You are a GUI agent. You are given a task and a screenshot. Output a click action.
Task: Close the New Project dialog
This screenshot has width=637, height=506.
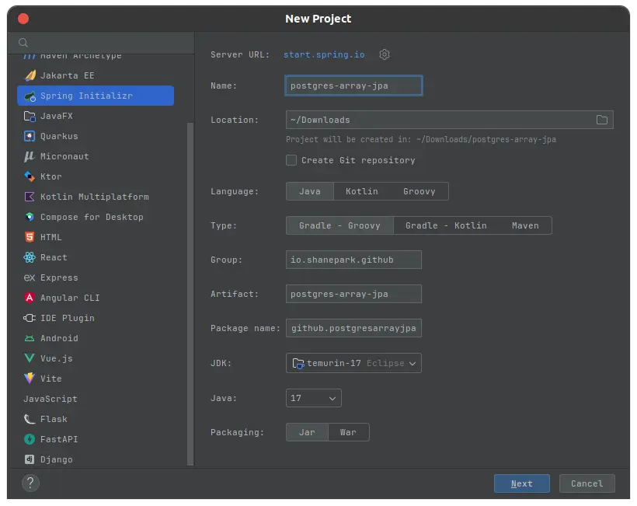23,19
